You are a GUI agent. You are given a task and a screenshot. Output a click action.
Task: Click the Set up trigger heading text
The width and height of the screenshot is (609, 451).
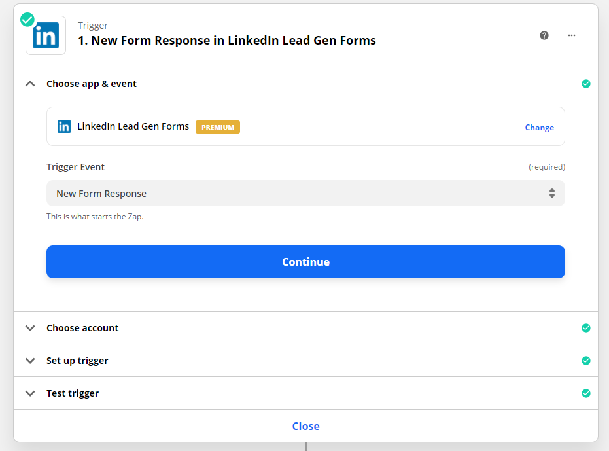click(x=77, y=361)
